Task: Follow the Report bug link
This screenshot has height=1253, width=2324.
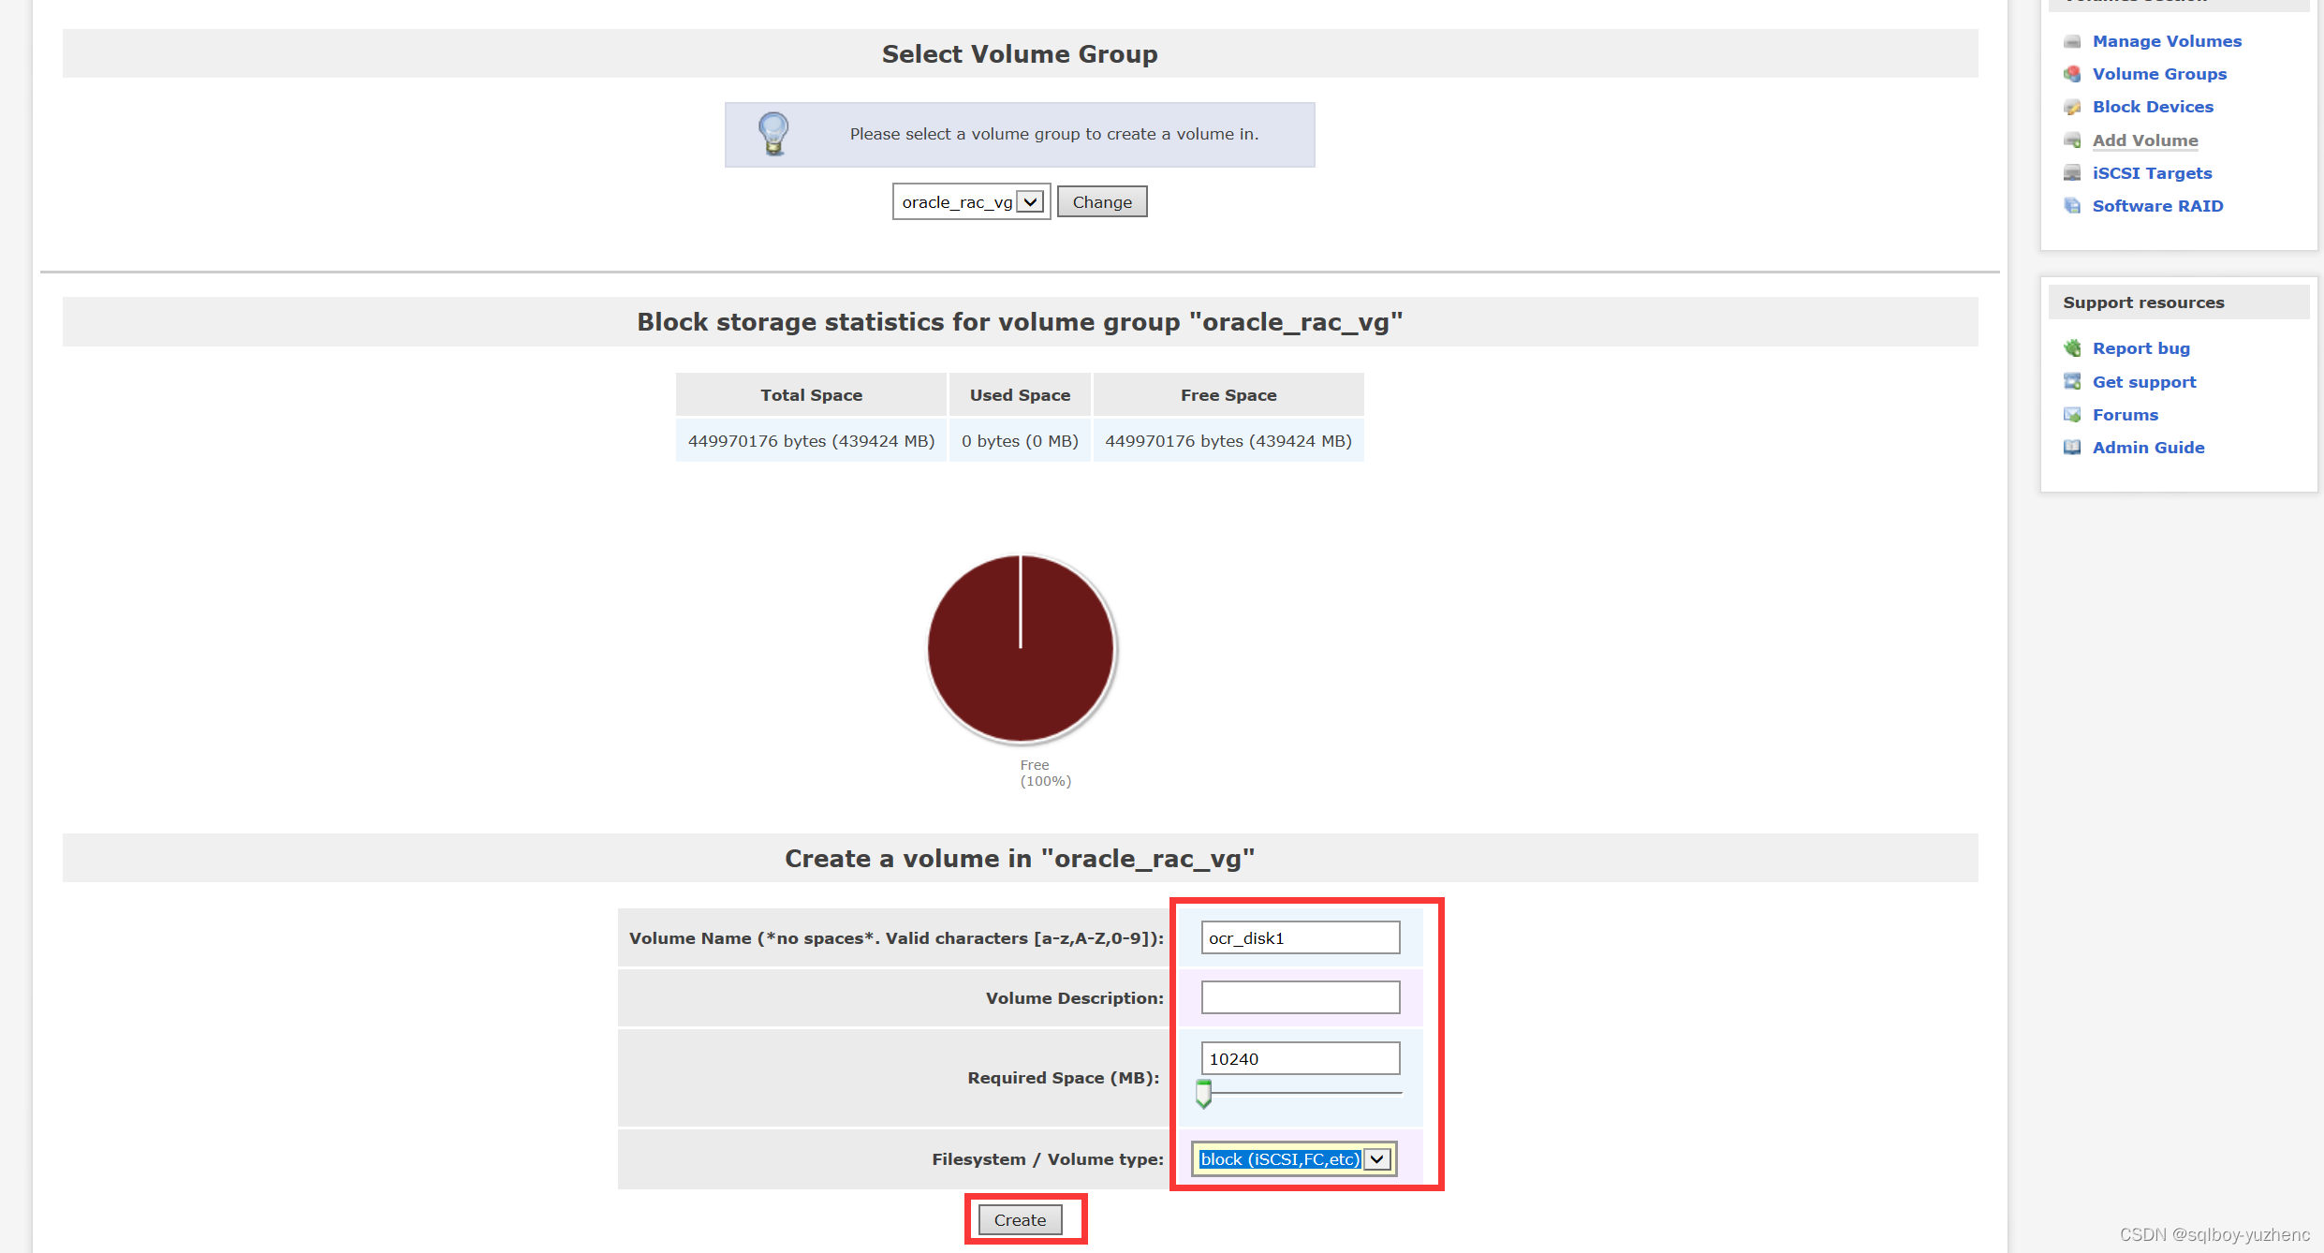Action: click(2140, 348)
